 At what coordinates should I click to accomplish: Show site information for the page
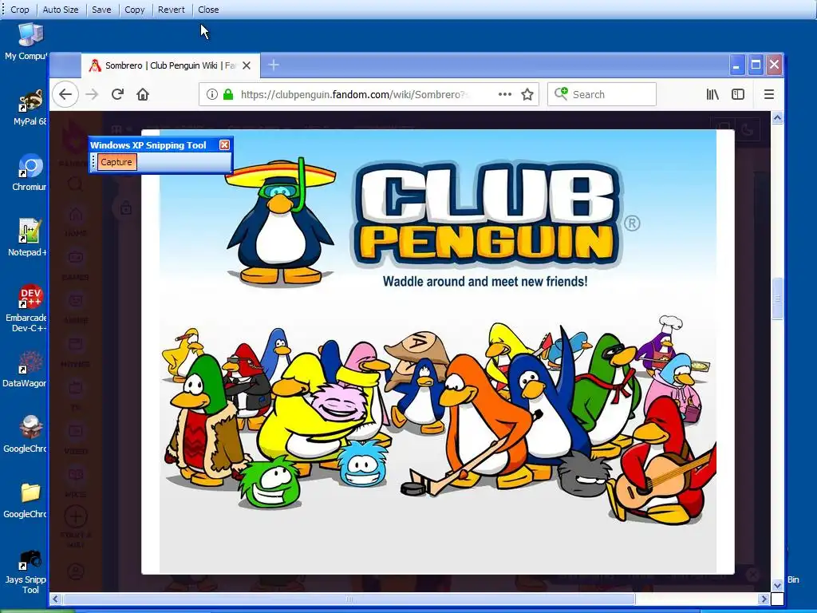[211, 94]
